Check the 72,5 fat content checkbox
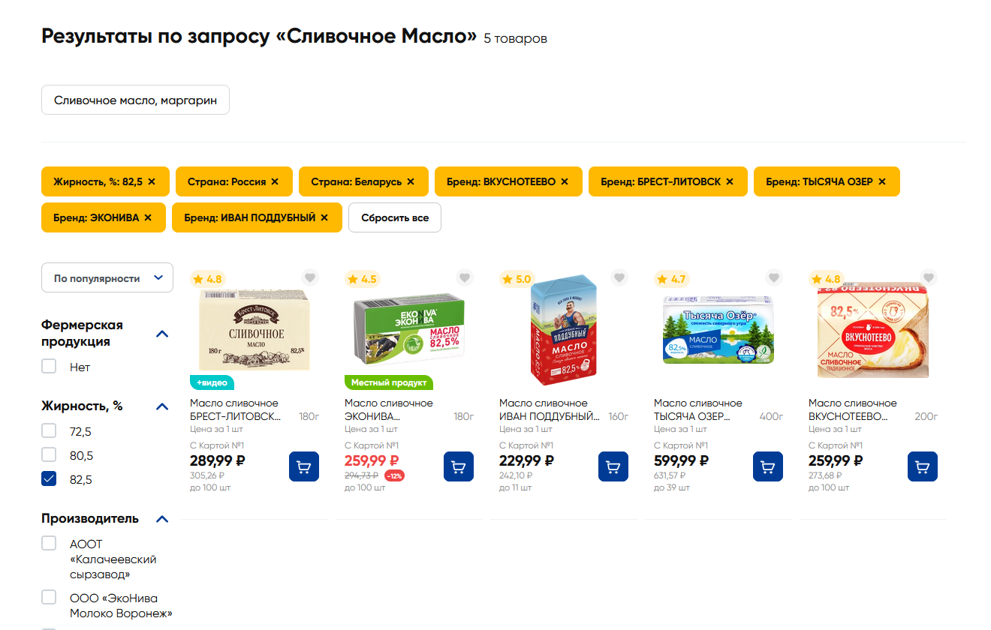Image resolution: width=991 pixels, height=630 pixels. [x=49, y=430]
